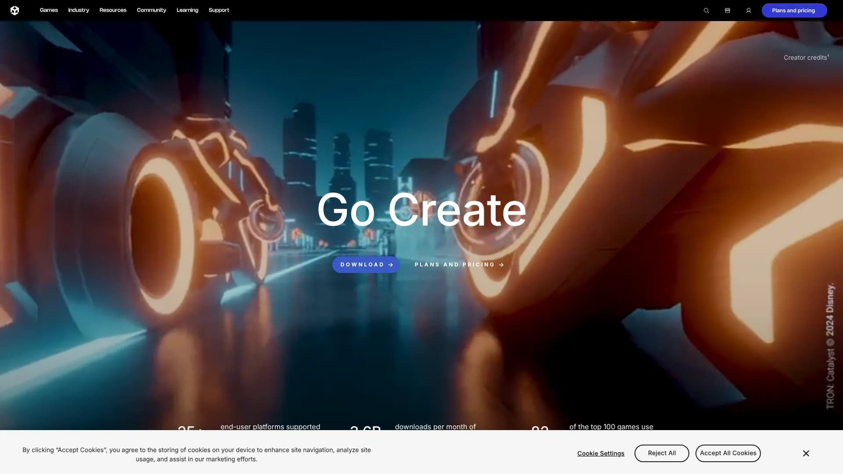Screen dimensions: 843x474
Task: Click the Download button
Action: [365, 264]
